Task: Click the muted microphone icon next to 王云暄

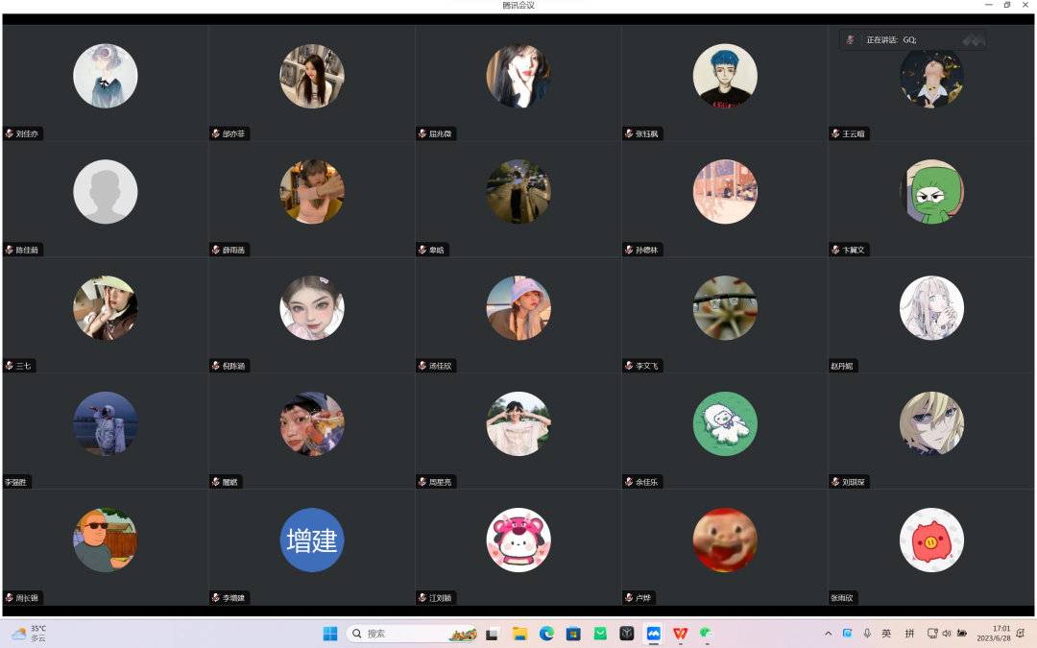Action: tap(836, 134)
